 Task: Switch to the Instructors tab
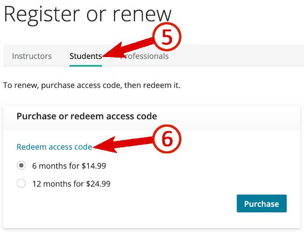point(32,56)
